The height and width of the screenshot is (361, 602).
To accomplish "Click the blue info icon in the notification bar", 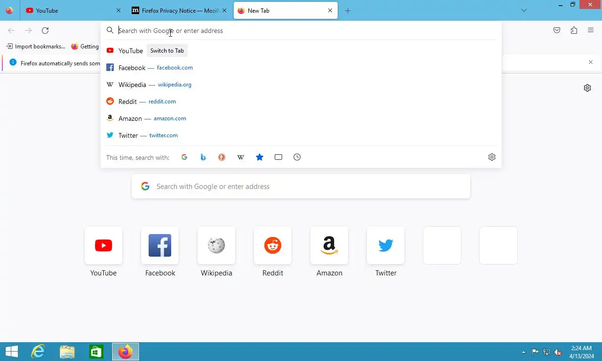I will click(13, 62).
